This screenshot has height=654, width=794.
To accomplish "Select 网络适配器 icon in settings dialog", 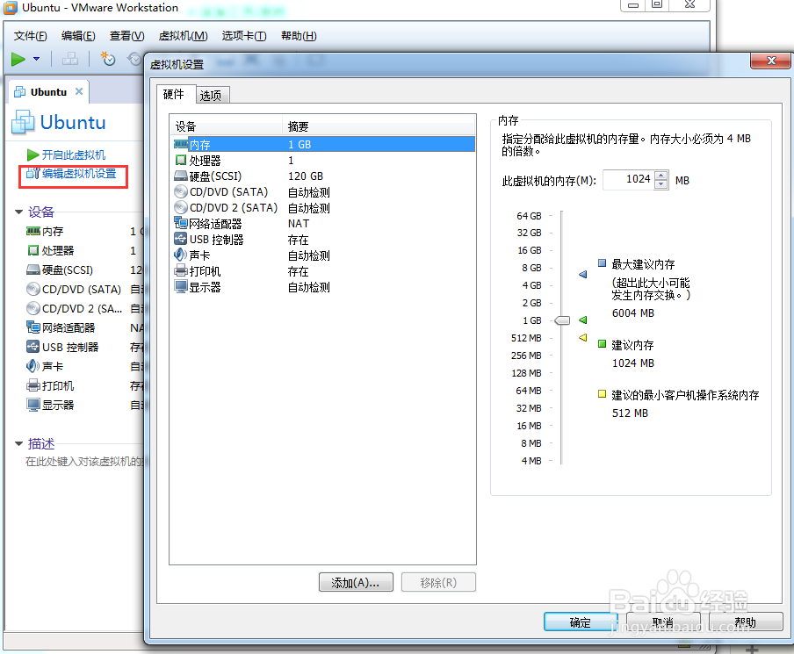I will 181,223.
